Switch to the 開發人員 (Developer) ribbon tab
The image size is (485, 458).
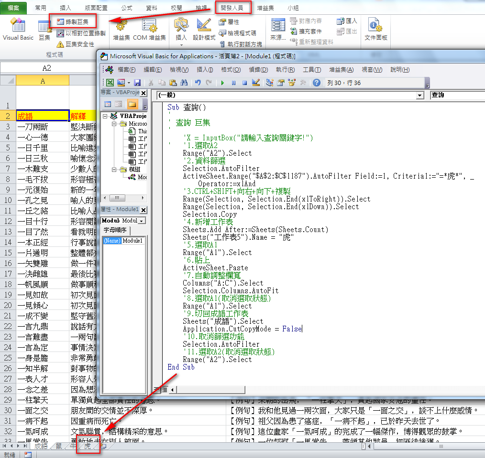(x=232, y=8)
